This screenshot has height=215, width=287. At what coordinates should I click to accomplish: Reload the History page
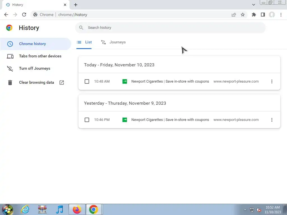coord(24,15)
